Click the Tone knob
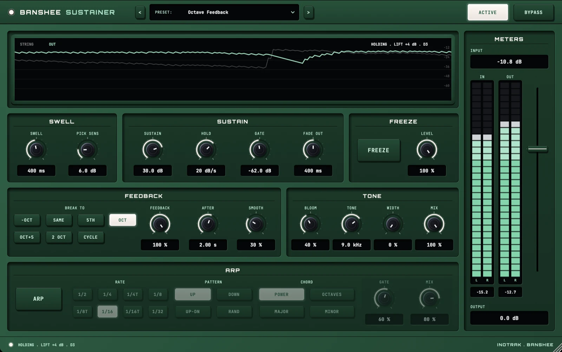This screenshot has height=352, width=562. pos(352,224)
